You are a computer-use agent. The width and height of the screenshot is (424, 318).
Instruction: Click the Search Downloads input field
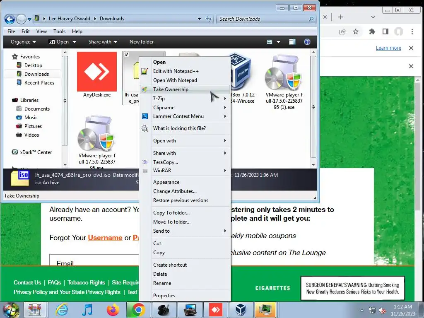tap(262, 19)
